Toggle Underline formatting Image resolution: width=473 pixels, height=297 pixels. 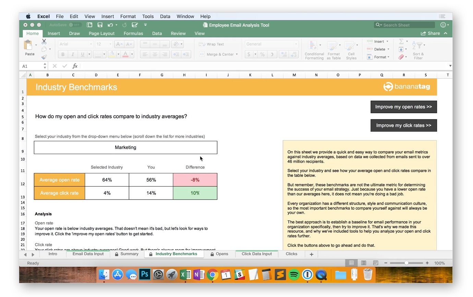point(82,54)
